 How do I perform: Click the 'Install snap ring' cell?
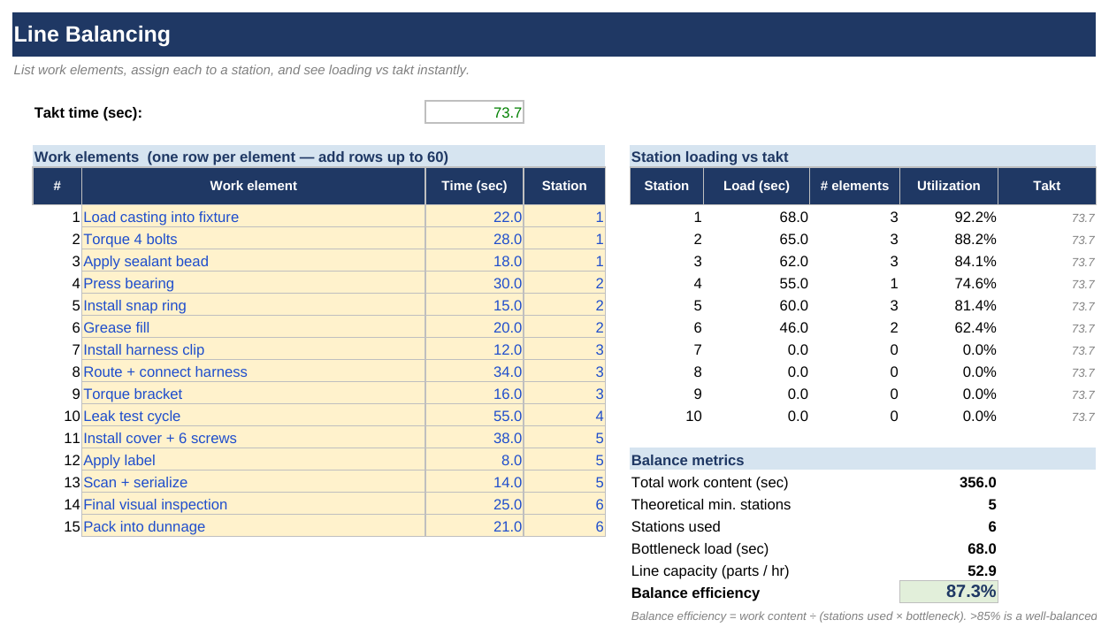click(x=253, y=305)
